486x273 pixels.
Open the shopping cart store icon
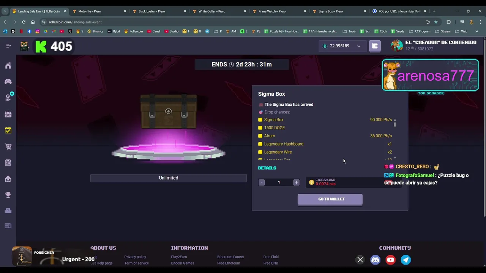(8, 146)
